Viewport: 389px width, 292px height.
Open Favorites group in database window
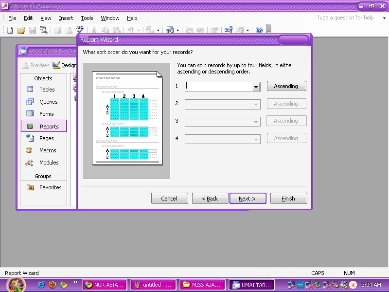pos(44,187)
